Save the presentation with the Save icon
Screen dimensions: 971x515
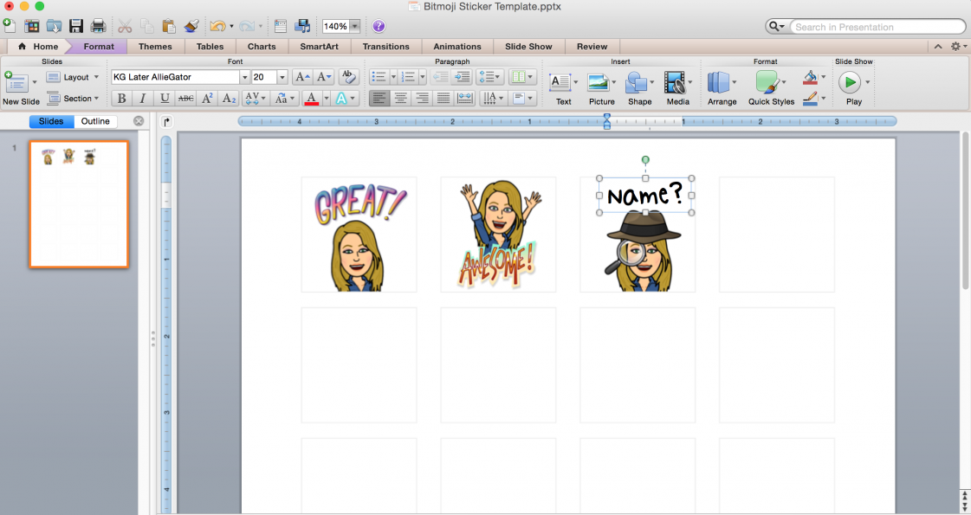[76, 25]
